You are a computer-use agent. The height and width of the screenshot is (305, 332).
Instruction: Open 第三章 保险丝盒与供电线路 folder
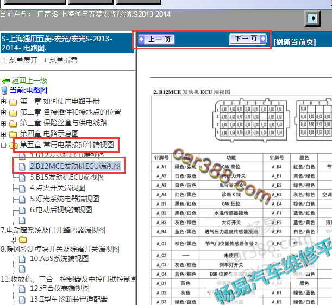click(x=64, y=123)
